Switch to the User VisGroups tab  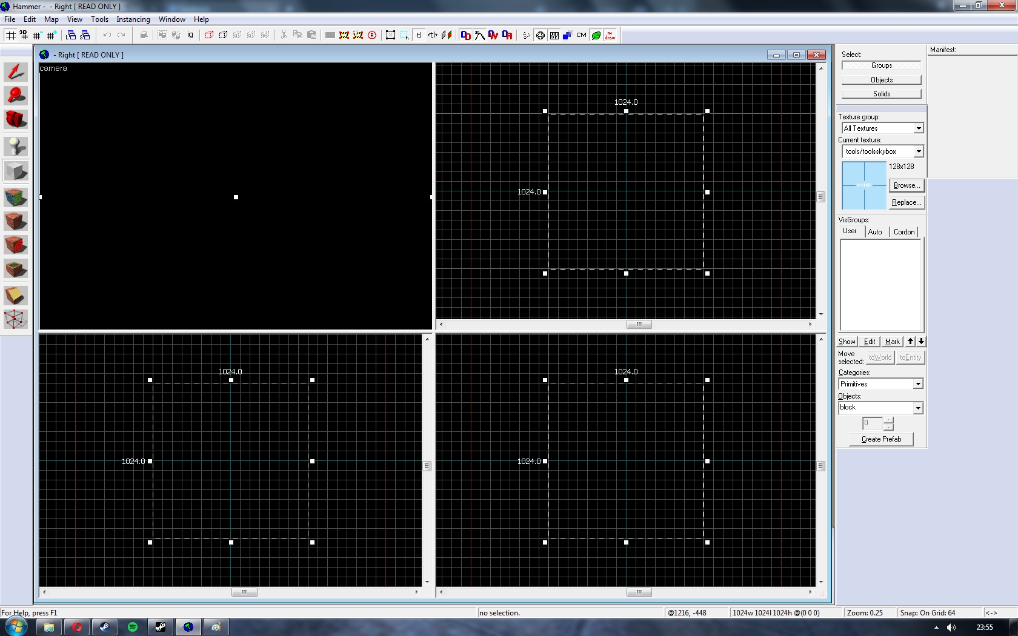click(850, 231)
